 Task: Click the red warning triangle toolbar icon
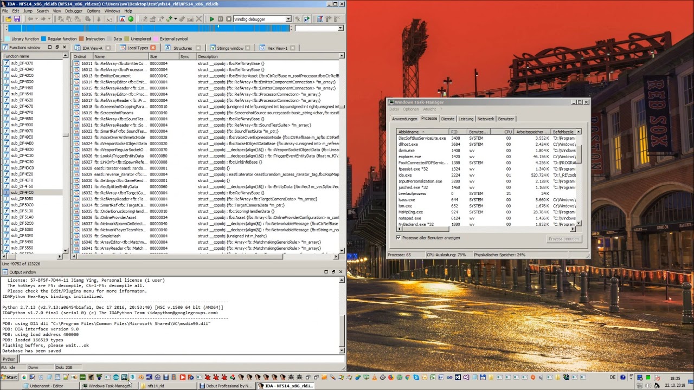122,19
